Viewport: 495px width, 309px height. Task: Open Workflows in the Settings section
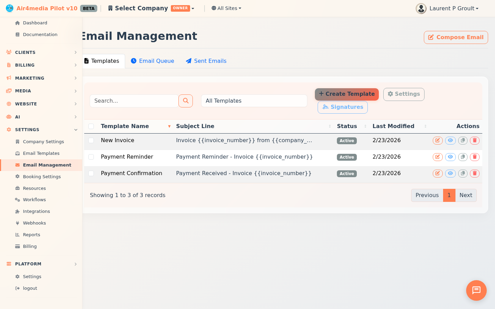coord(34,199)
